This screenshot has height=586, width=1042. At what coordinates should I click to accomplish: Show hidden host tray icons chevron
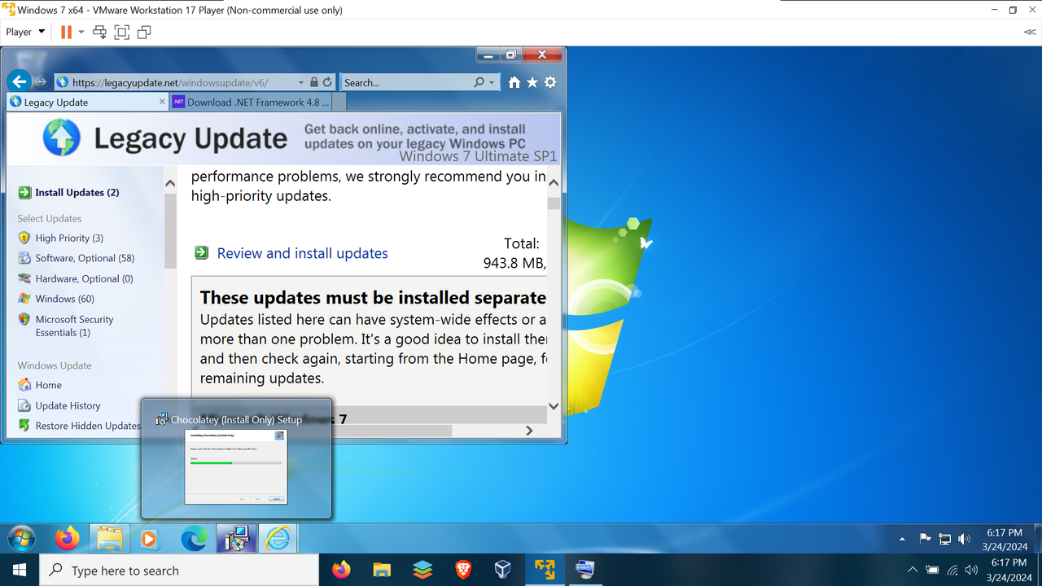point(913,570)
